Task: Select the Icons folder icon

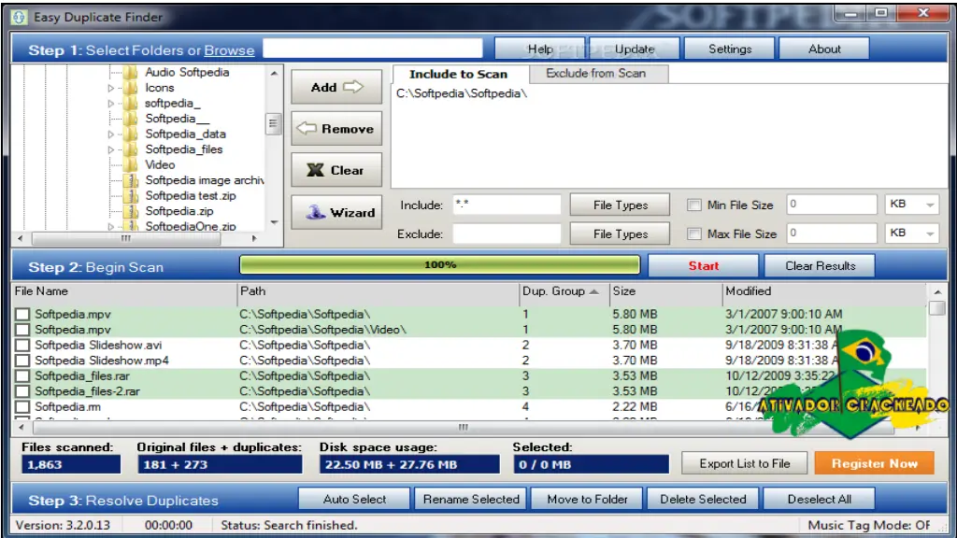Action: coord(130,88)
